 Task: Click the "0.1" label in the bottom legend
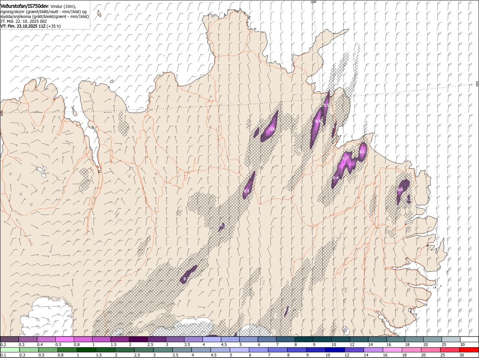tap(3, 355)
